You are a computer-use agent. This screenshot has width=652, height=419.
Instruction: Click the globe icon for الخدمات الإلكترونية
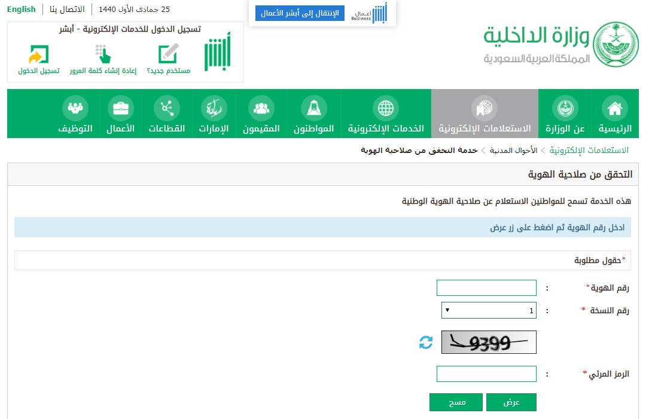point(385,108)
